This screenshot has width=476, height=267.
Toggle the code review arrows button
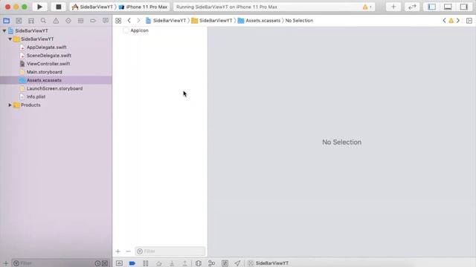(x=412, y=7)
